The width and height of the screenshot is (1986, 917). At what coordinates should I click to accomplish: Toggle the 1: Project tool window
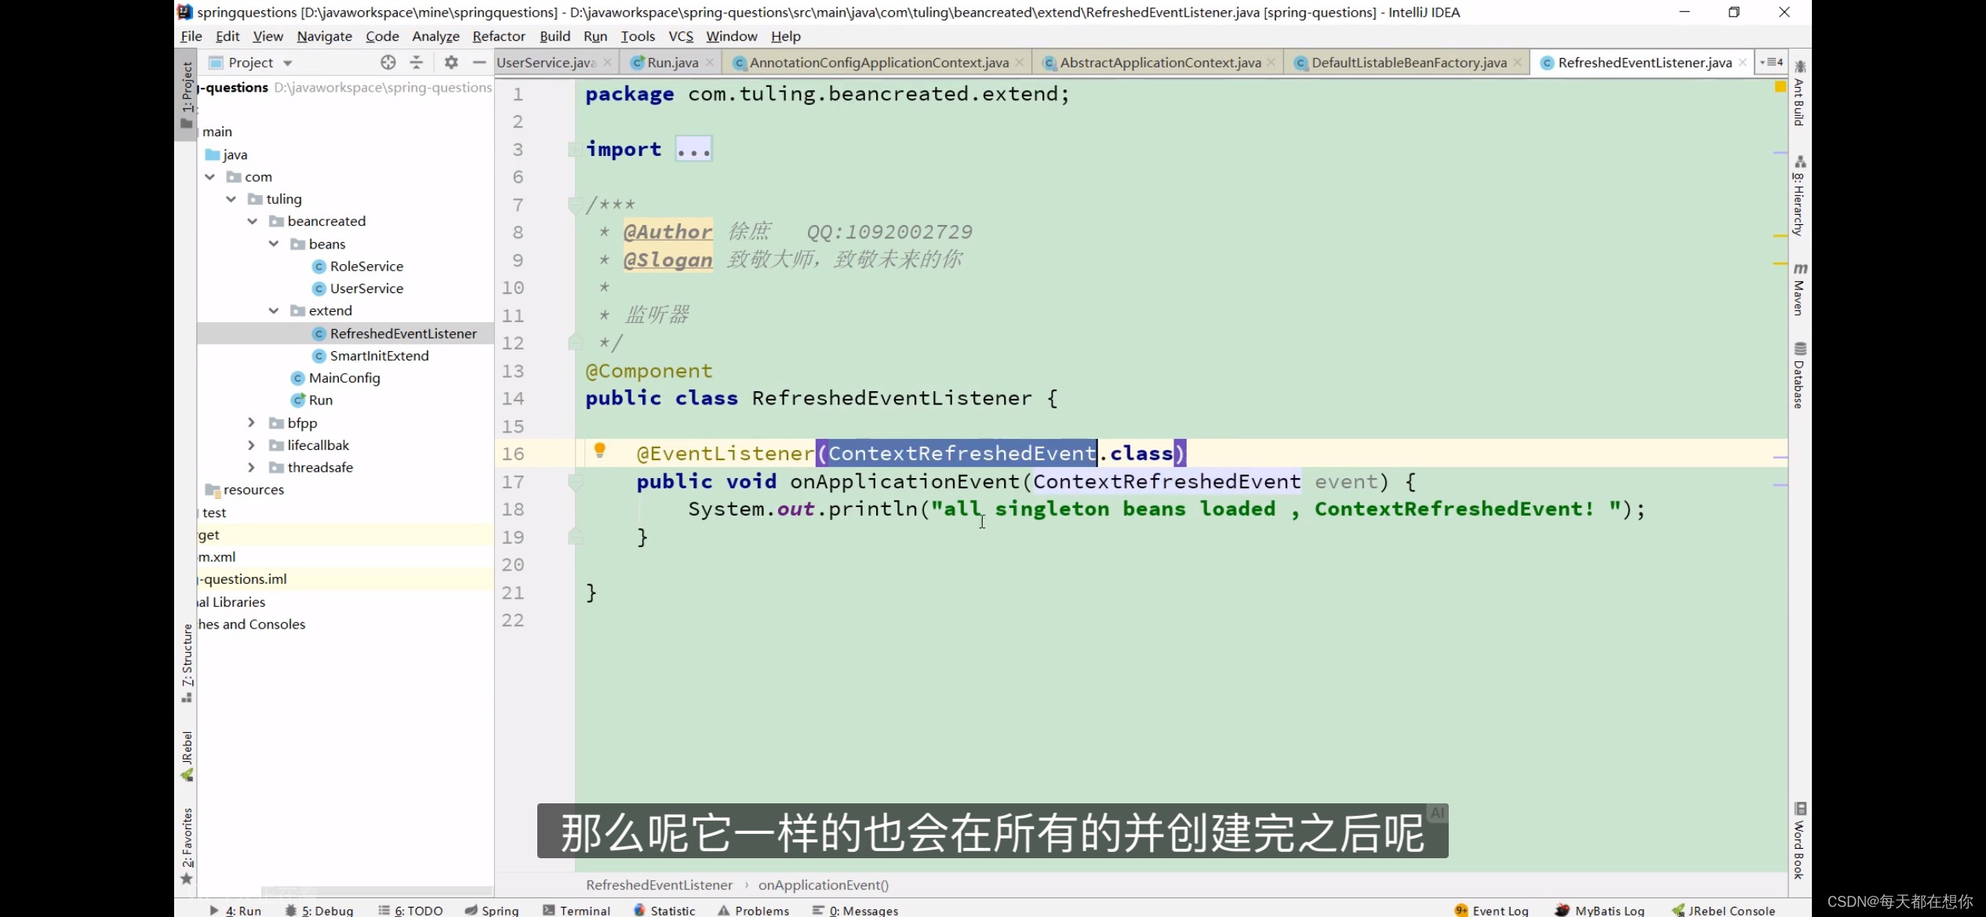point(187,94)
